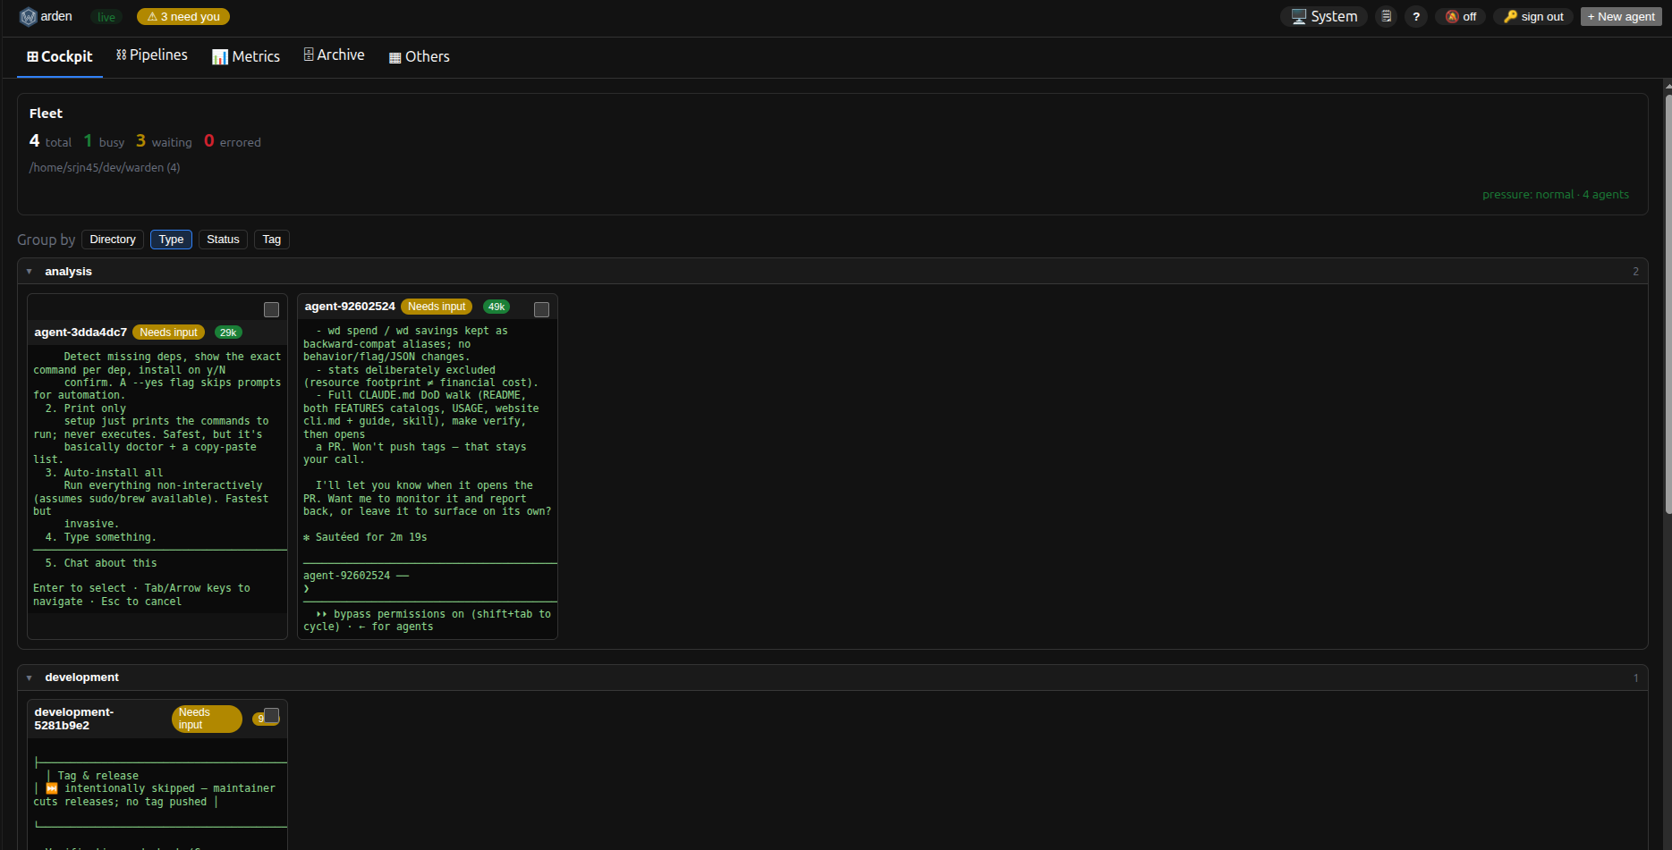Click the 29k token badge on agent-3dda4dc7
This screenshot has width=1672, height=850.
coord(228,332)
